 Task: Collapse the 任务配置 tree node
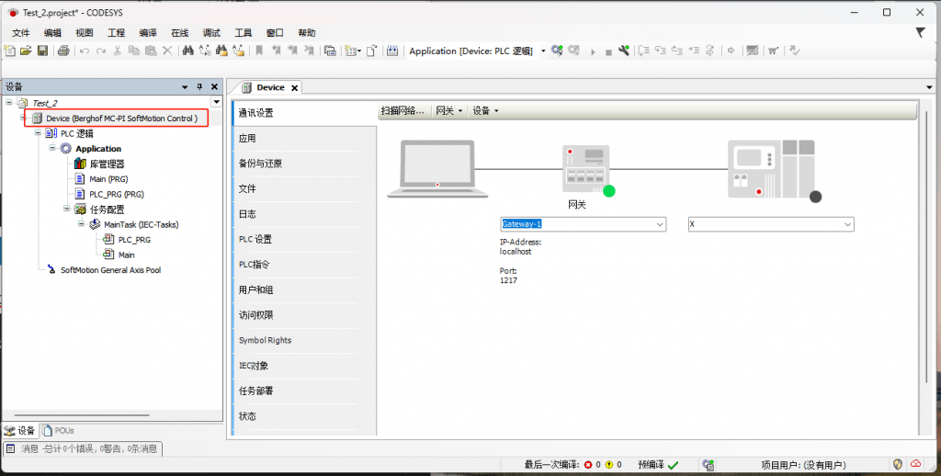(67, 209)
